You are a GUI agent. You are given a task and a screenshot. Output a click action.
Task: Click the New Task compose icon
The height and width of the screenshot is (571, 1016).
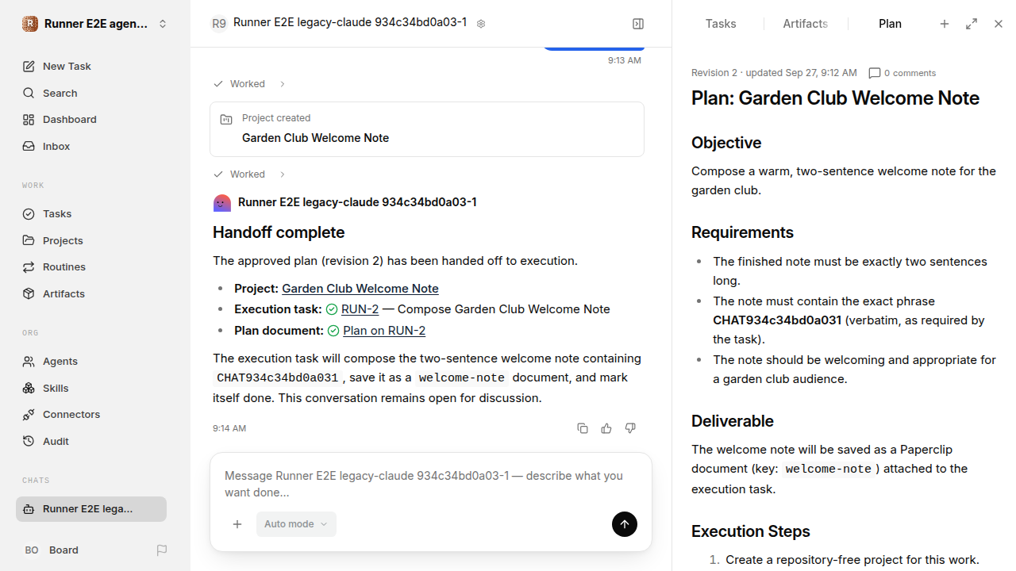click(x=29, y=67)
